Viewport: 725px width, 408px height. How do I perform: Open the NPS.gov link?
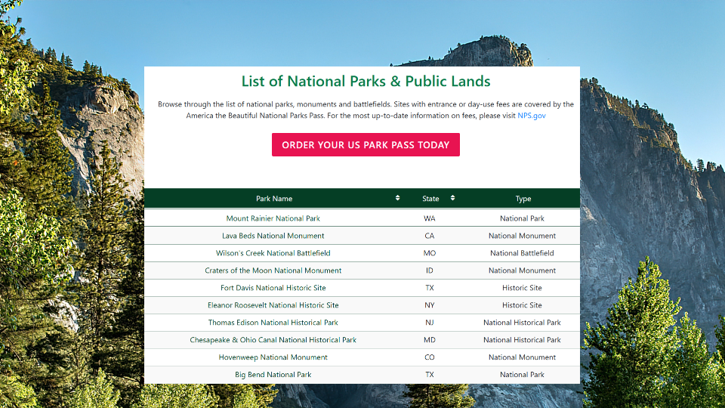[531, 116]
